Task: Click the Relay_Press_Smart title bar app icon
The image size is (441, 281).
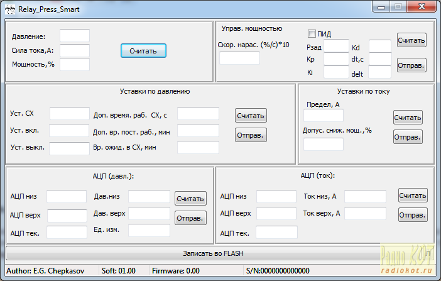Action: (x=9, y=8)
